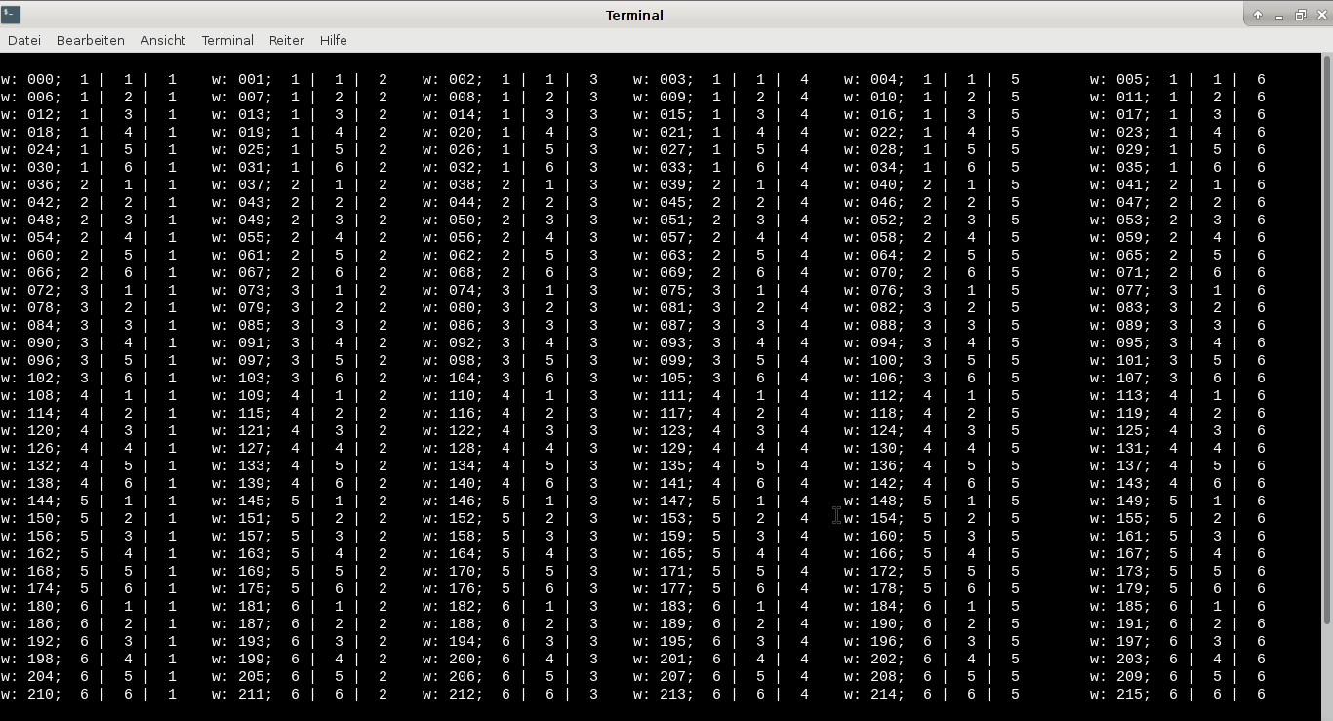Image resolution: width=1333 pixels, height=721 pixels.
Task: Click the text 'w: 037;'
Action: point(241,184)
